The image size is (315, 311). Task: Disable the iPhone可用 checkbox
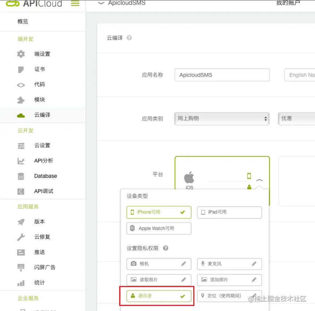coord(159,212)
